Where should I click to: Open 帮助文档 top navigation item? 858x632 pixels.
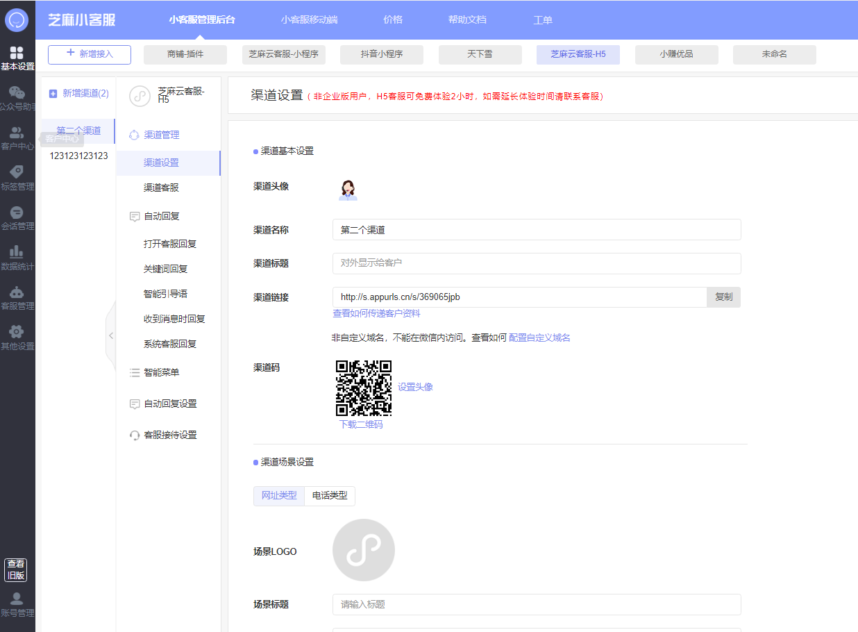[467, 19]
